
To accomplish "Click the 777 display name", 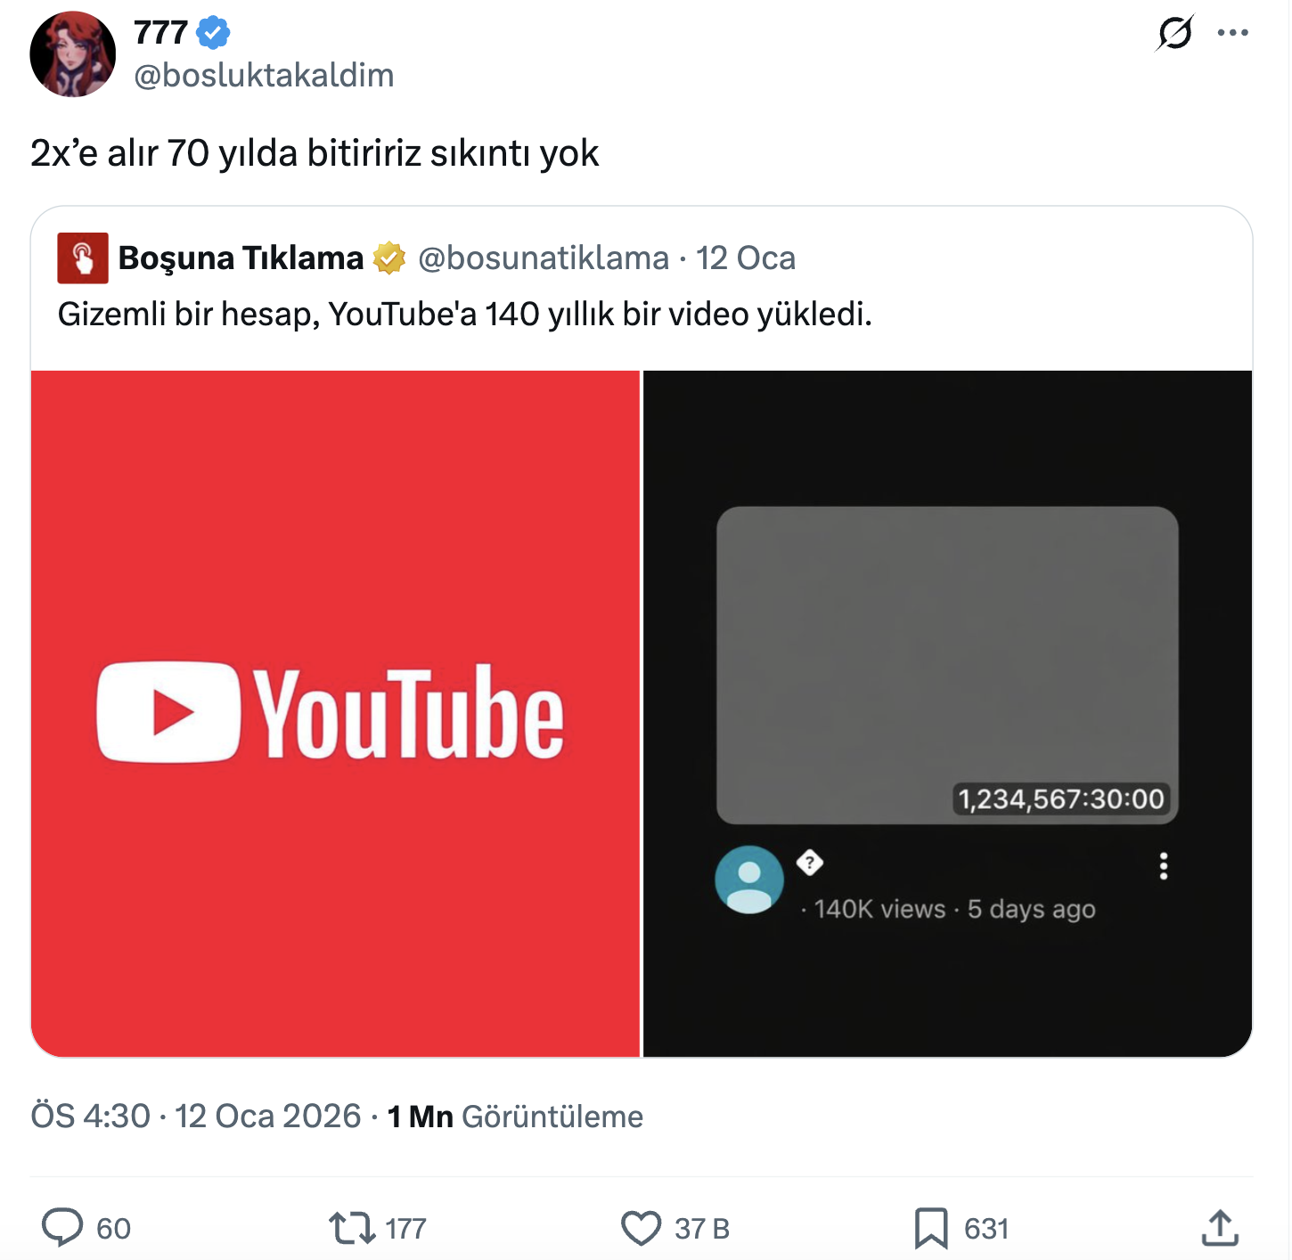I will pyautogui.click(x=160, y=33).
